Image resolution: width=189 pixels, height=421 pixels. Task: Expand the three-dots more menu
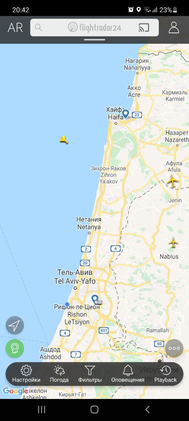[174, 348]
